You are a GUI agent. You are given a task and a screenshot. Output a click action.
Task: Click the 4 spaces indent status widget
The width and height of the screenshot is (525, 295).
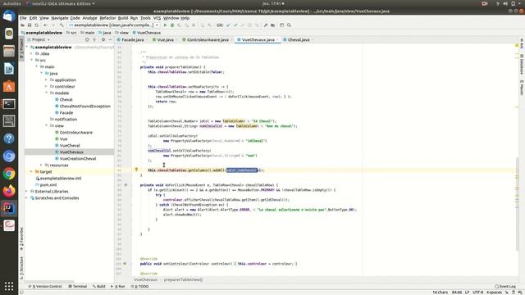point(494,293)
